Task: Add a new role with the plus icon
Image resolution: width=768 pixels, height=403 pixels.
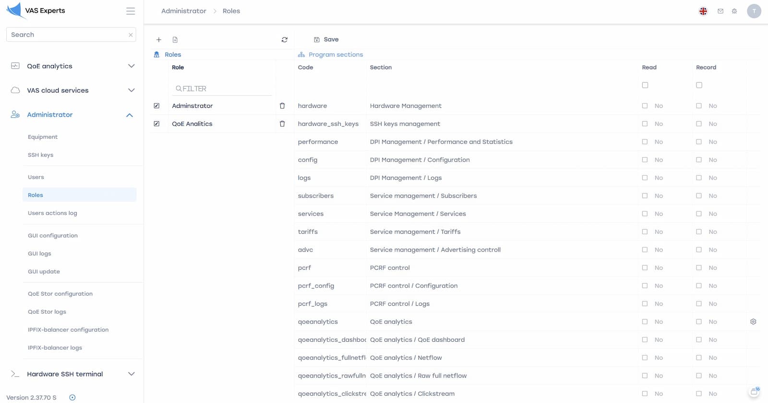Action: click(159, 40)
